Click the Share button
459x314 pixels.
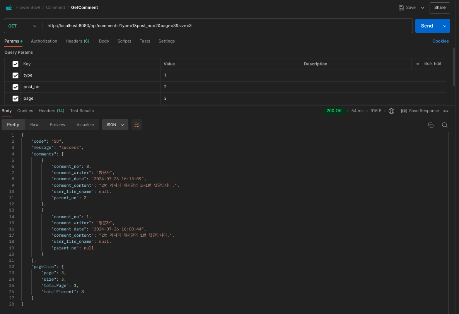440,8
